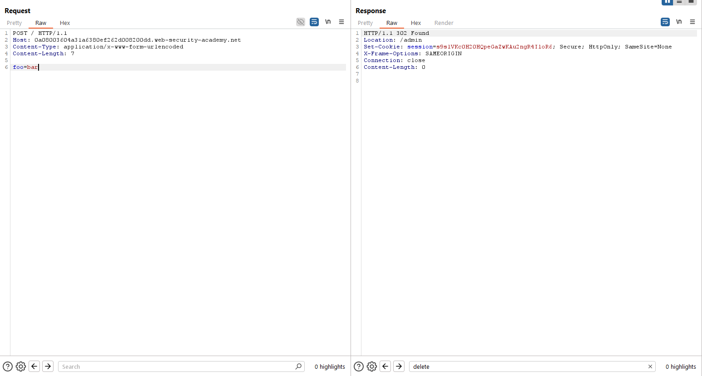Open the Response panel hamburger options menu

(692, 22)
